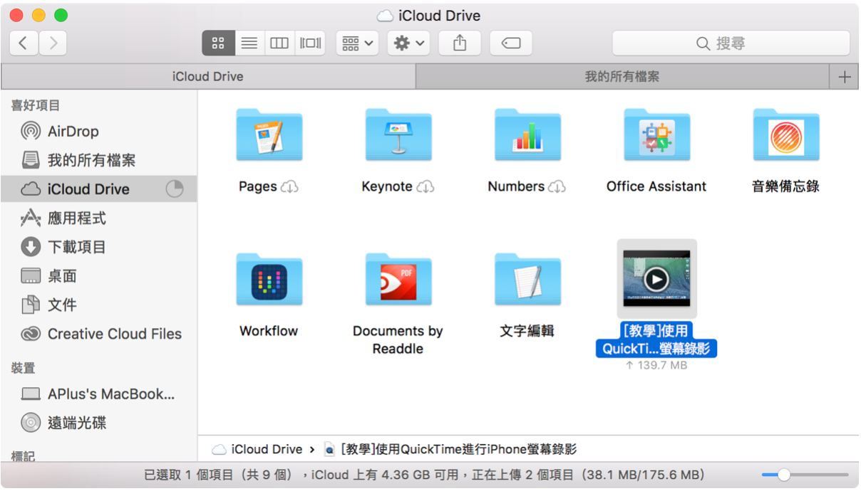Switch to the 我的所有檔案 tab
The height and width of the screenshot is (491, 861).
pos(622,77)
